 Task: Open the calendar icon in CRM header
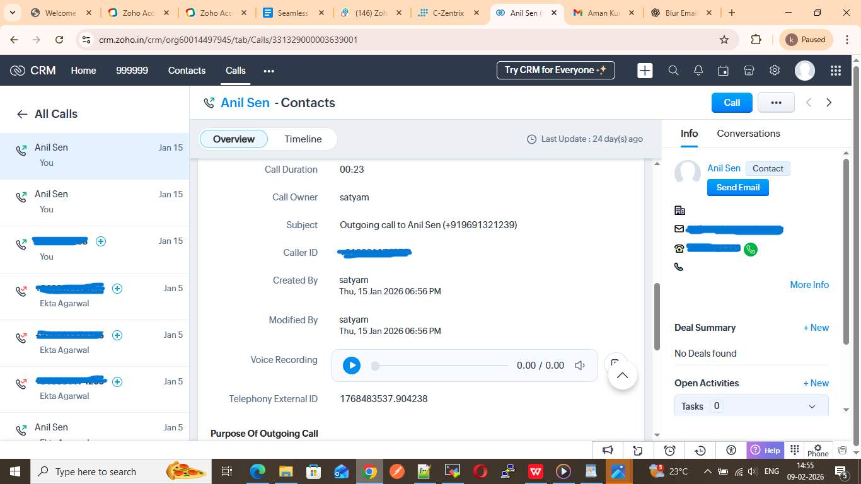click(x=724, y=71)
